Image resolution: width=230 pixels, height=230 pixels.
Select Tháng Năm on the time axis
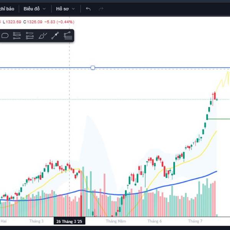(x=116, y=221)
